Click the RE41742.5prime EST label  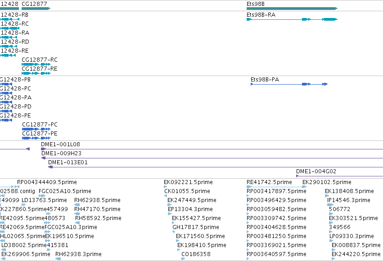(x=269, y=182)
